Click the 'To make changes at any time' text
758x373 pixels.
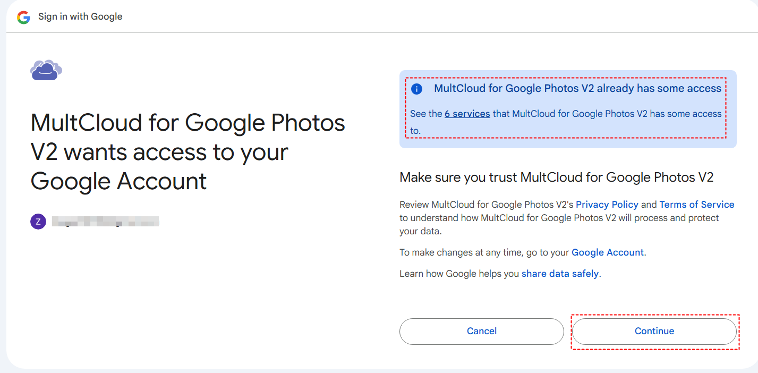pos(484,252)
